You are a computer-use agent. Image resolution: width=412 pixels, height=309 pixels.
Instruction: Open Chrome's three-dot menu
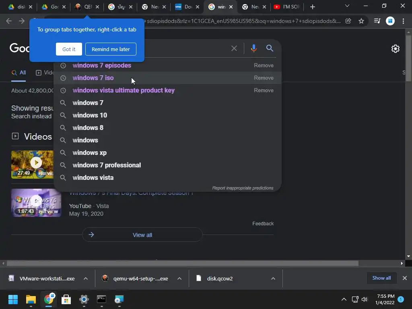(x=403, y=21)
